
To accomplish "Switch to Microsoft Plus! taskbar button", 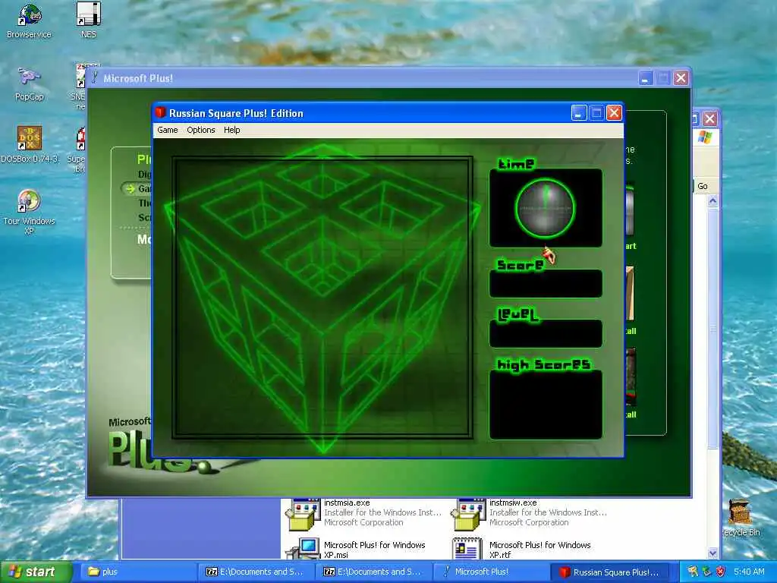I will point(491,572).
